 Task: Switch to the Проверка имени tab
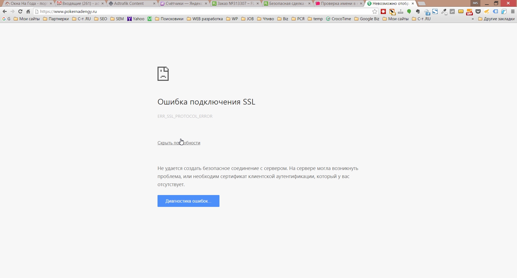point(338,4)
